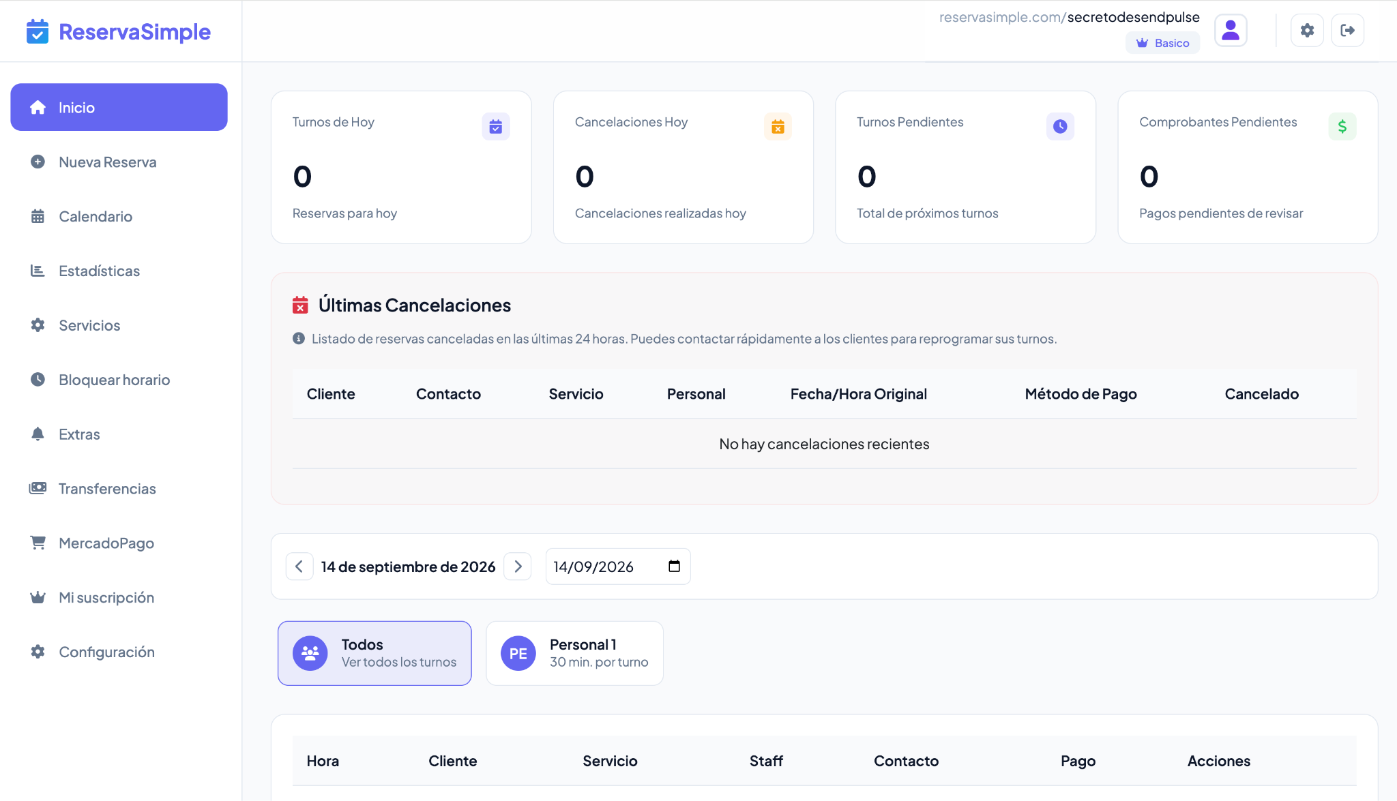The image size is (1397, 801).
Task: Select the Personal 1 staff filter card
Action: coord(574,653)
